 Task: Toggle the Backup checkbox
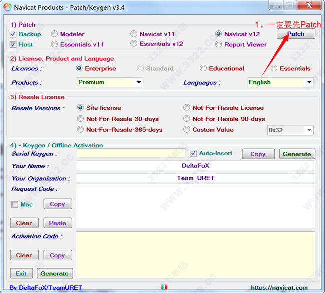pyautogui.click(x=13, y=34)
